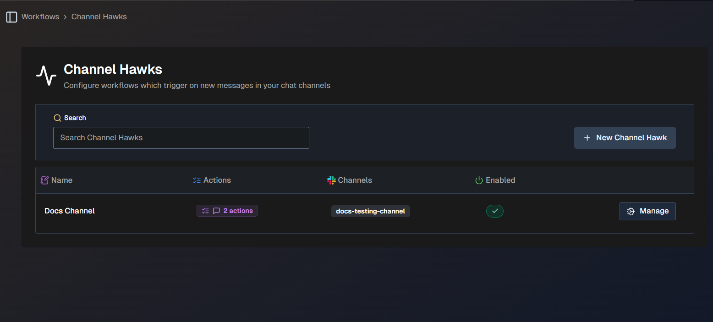Screen dimensions: 713x322
Task: Click the New Channel Hawk button
Action: tap(625, 137)
